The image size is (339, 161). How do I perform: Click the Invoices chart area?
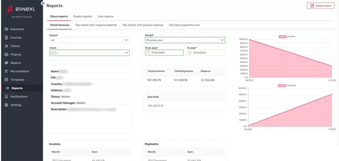point(291,58)
